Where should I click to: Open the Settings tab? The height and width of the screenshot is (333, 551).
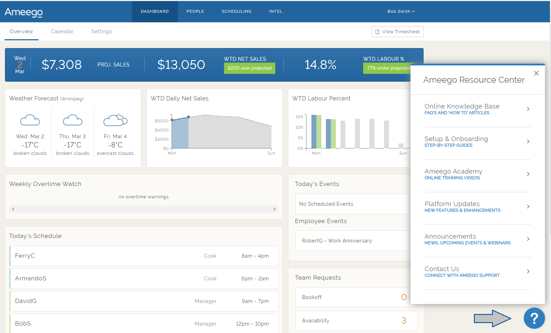pyautogui.click(x=101, y=31)
